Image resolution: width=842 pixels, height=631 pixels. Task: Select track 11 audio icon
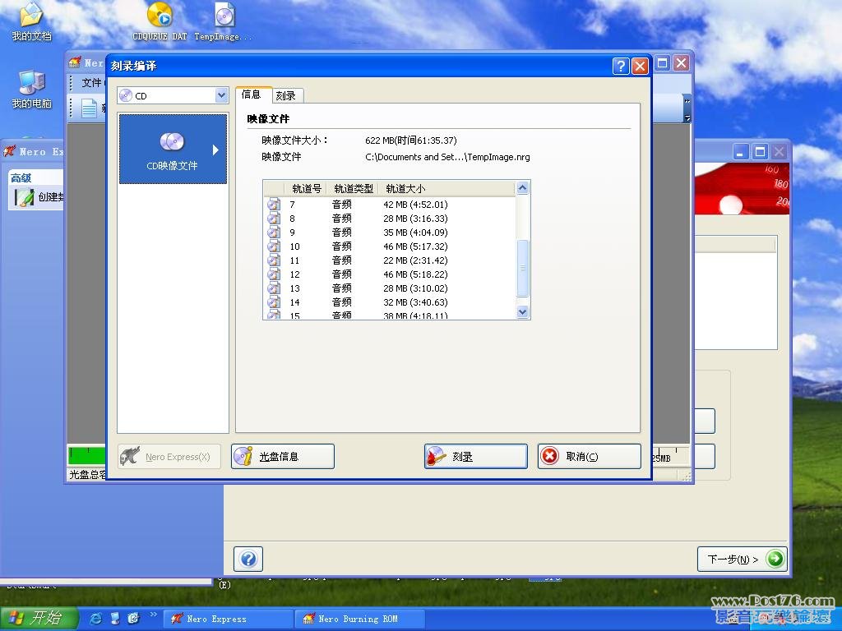(274, 260)
